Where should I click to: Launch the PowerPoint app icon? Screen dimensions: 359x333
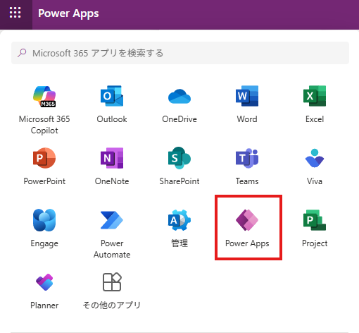[x=44, y=158]
